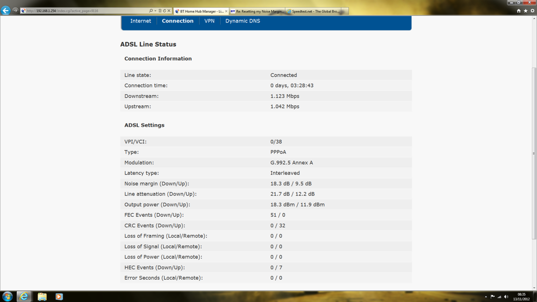Go back using the browser Back arrow
537x302 pixels.
[x=5, y=11]
